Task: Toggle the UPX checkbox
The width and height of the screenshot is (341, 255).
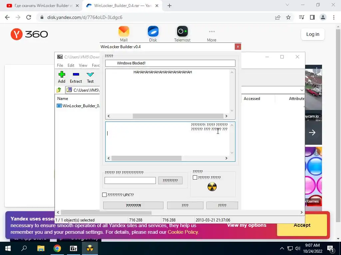Action: (104, 195)
